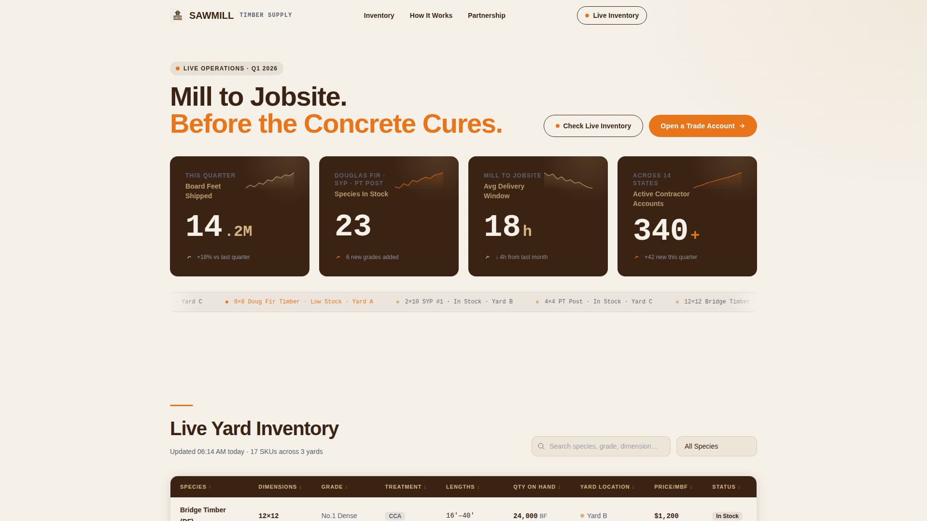
Task: Click the trend icon next to 6 new grades added
Action: (338, 257)
